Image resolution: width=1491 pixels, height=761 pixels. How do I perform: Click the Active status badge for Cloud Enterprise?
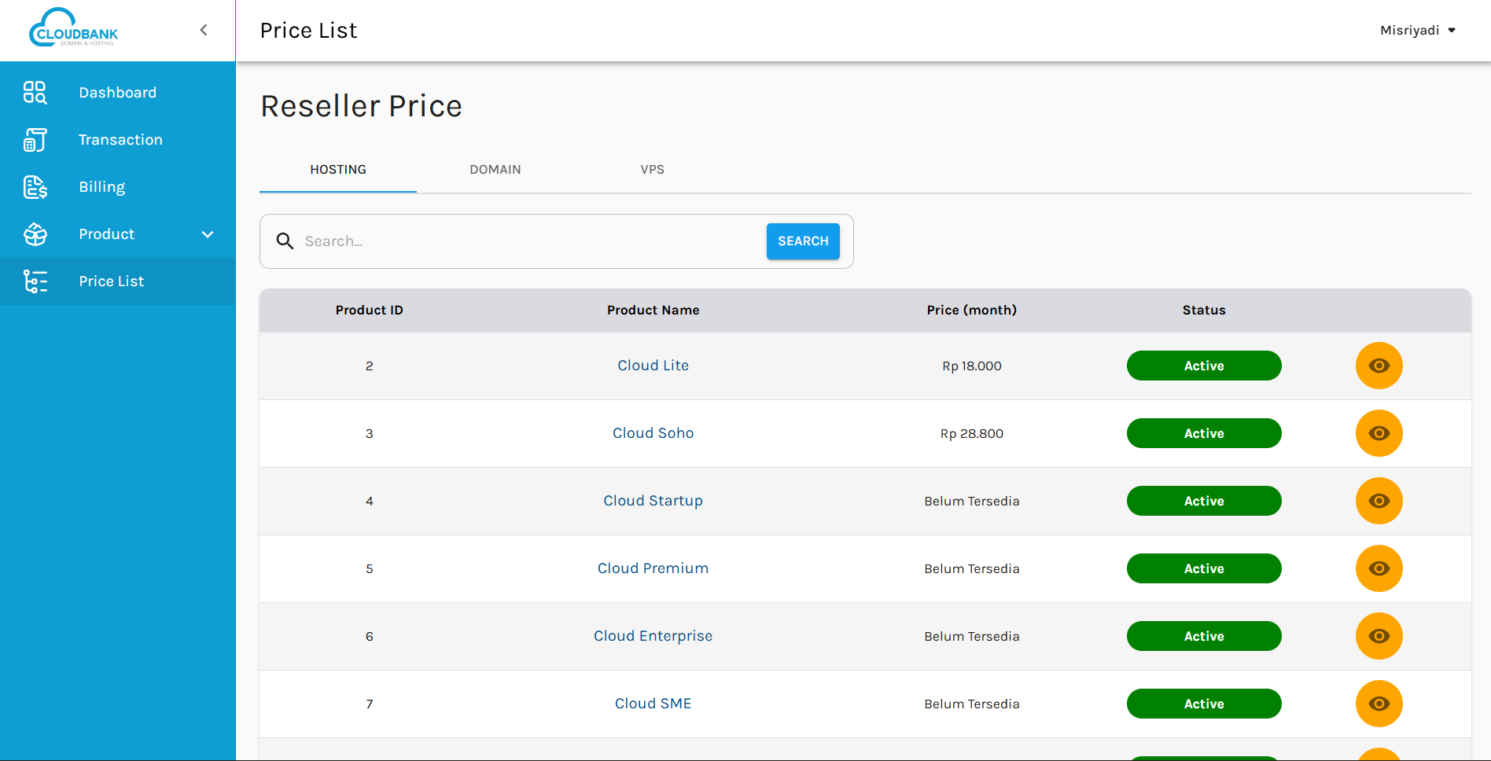tap(1203, 636)
